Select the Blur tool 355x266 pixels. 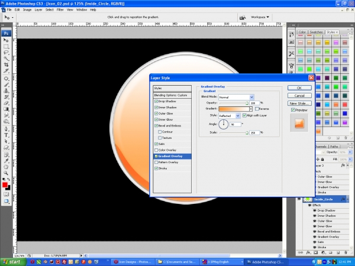6,115
